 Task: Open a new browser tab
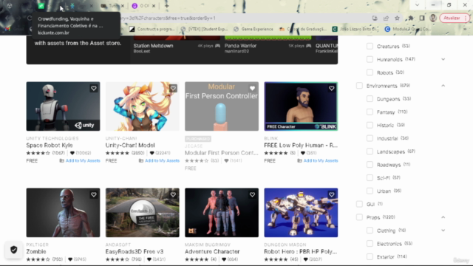[166, 6]
